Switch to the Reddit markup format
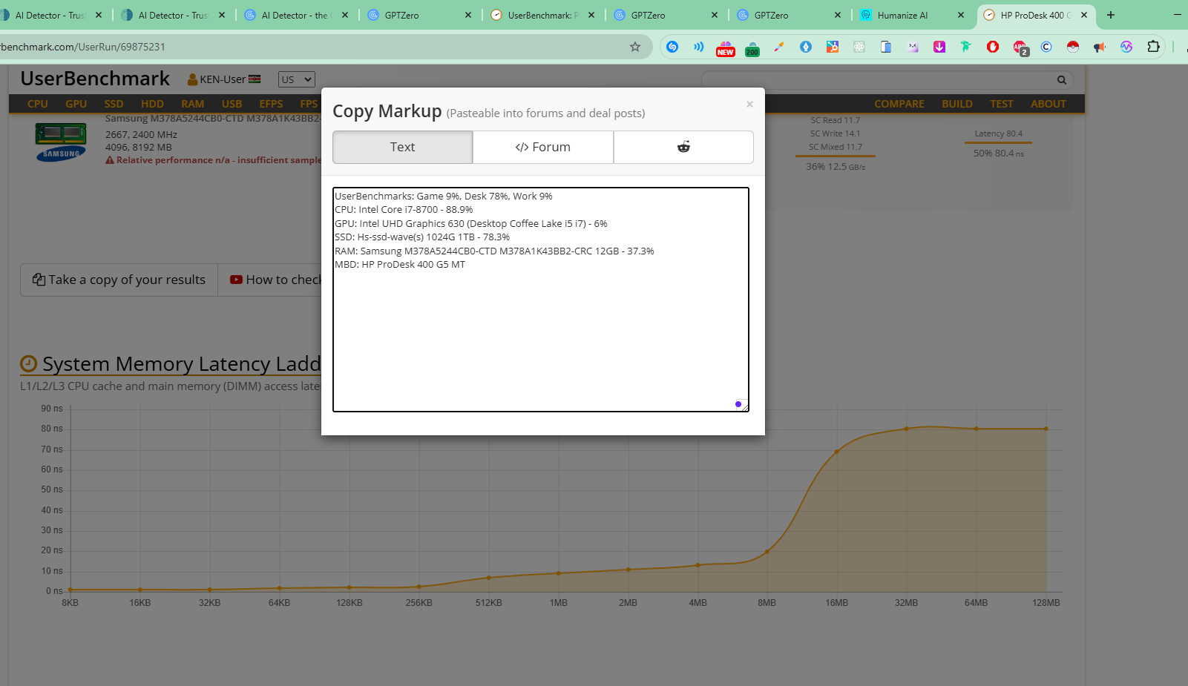 (x=683, y=147)
